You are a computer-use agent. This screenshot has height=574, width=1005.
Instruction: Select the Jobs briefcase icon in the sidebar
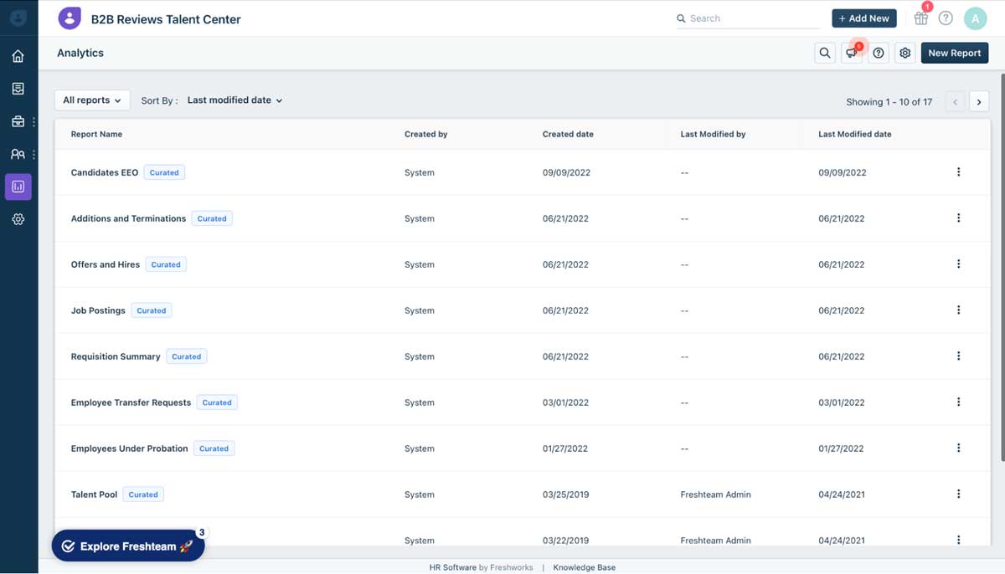tap(18, 120)
